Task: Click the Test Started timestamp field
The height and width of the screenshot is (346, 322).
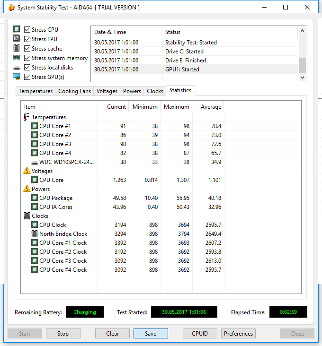Action: coord(184,312)
